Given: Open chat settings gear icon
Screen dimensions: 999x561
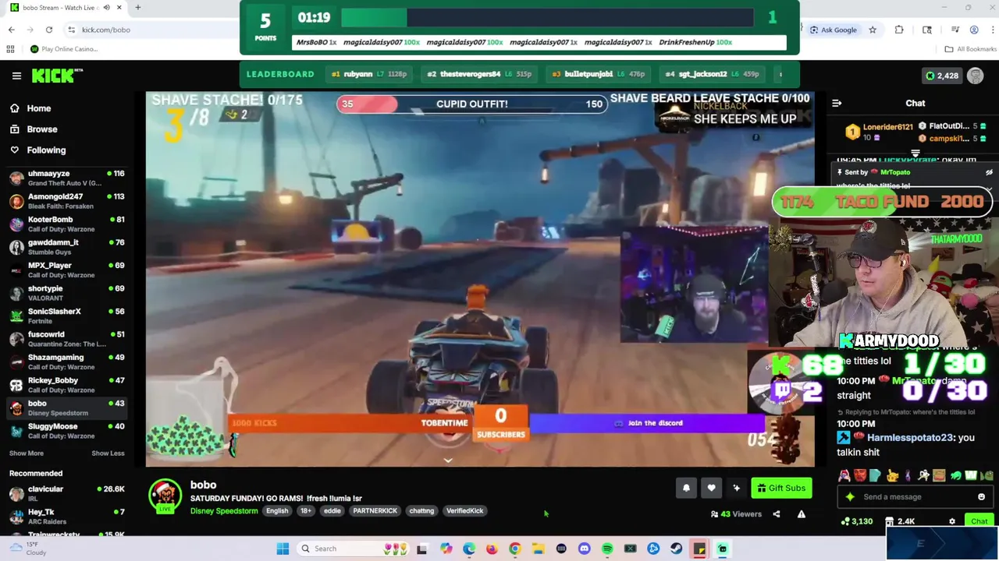Looking at the screenshot, I should pos(951,521).
